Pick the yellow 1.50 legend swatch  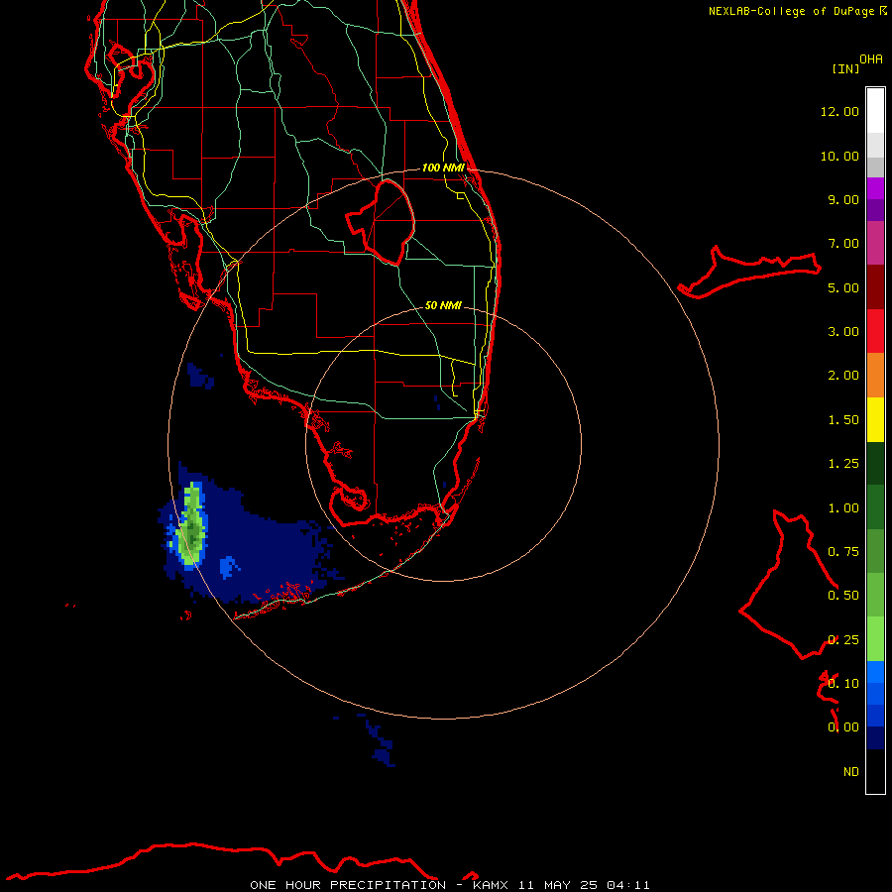[875, 420]
